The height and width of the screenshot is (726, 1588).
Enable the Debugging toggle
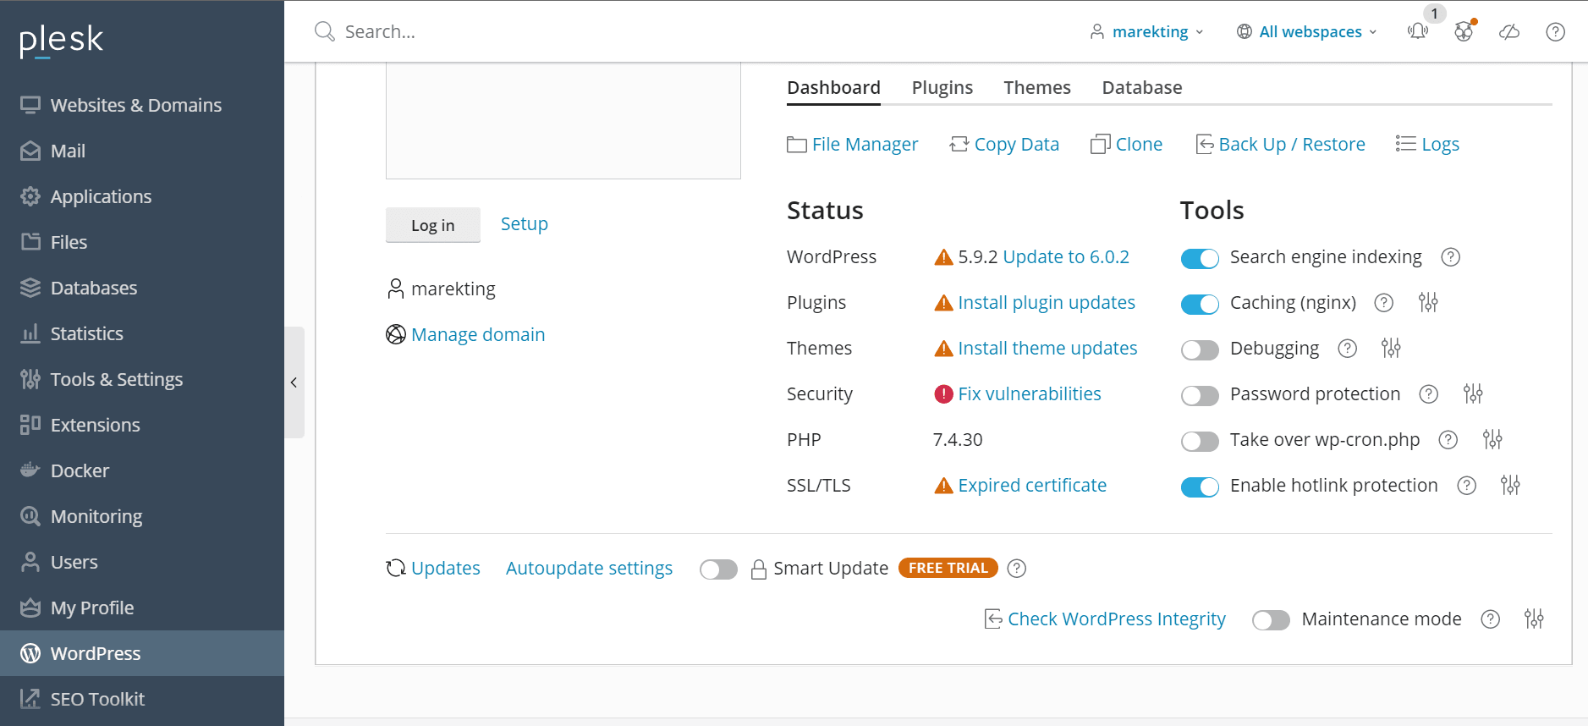tap(1200, 349)
